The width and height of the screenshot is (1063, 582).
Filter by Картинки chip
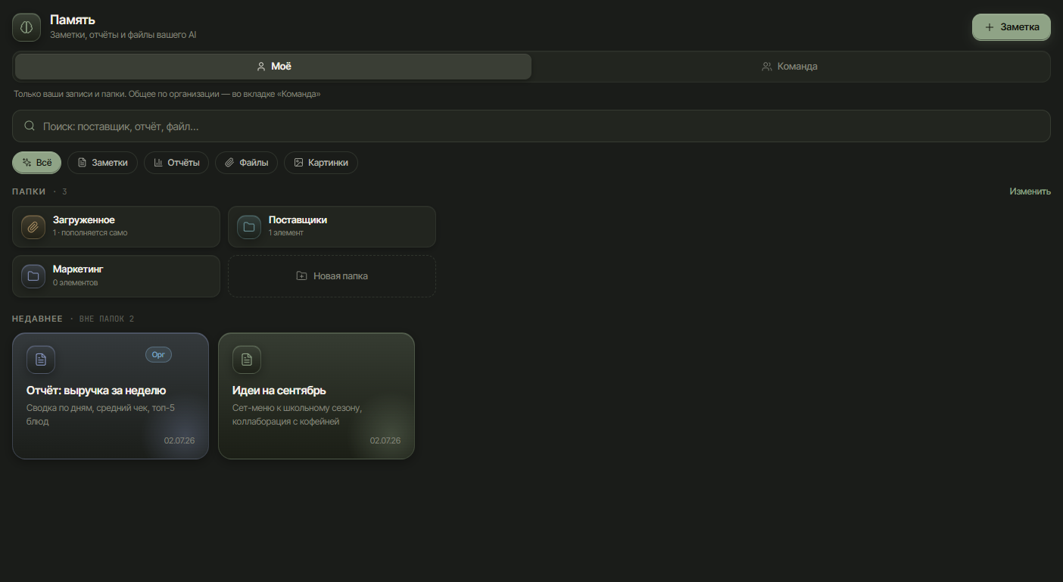321,163
